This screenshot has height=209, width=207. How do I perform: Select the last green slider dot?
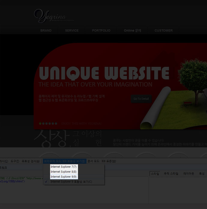point(56,124)
